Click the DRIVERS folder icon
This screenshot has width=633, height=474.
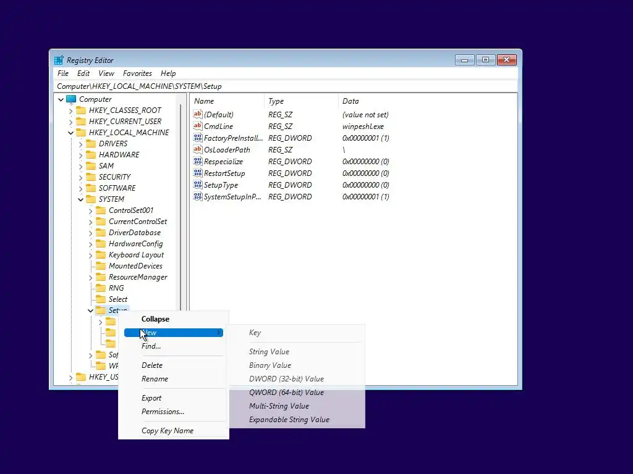click(91, 143)
